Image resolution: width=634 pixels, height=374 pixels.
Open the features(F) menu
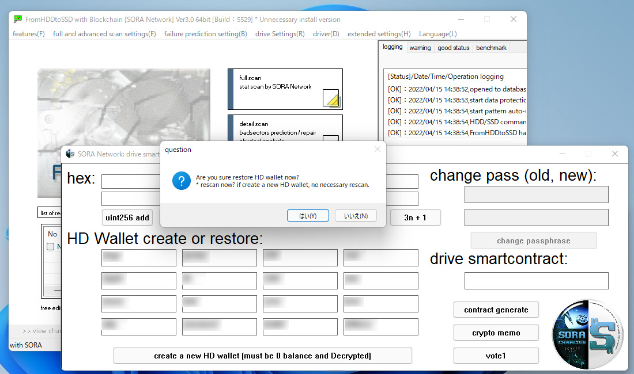coord(29,34)
